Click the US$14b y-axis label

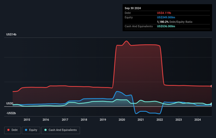(11, 34)
